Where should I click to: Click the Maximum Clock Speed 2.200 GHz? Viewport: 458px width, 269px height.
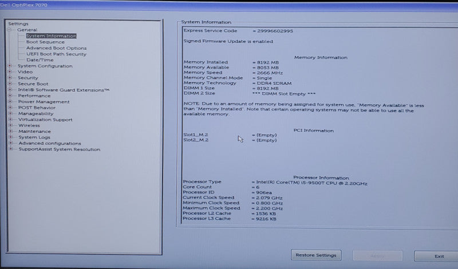(269, 208)
